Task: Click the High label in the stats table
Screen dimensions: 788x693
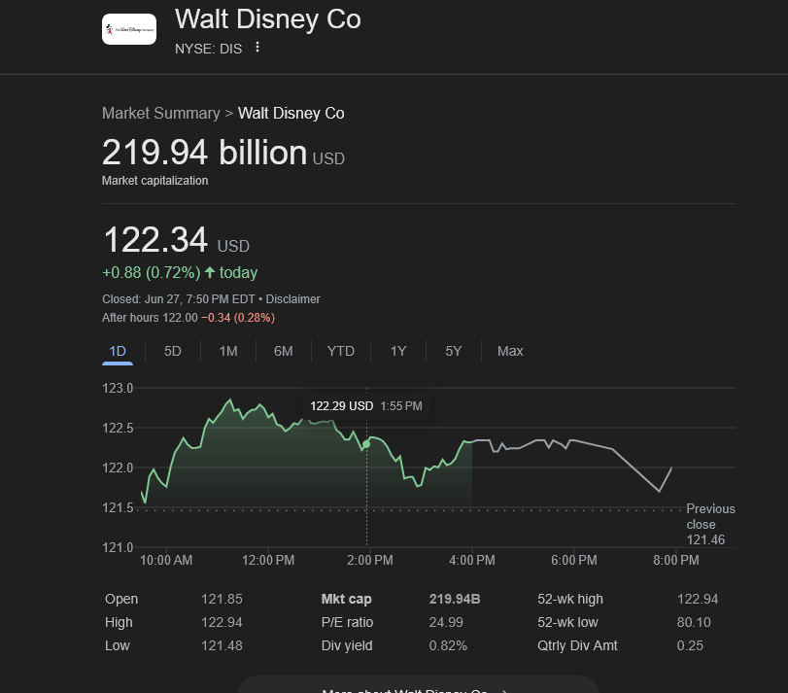Action: pos(119,622)
